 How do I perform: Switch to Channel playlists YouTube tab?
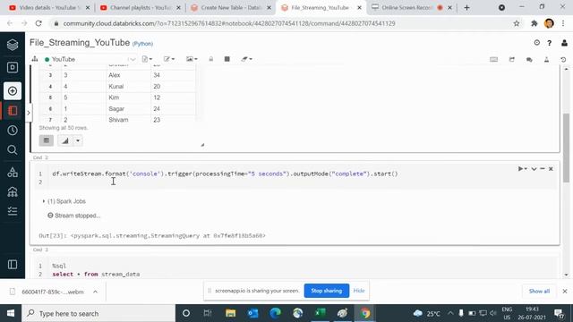(141, 7)
